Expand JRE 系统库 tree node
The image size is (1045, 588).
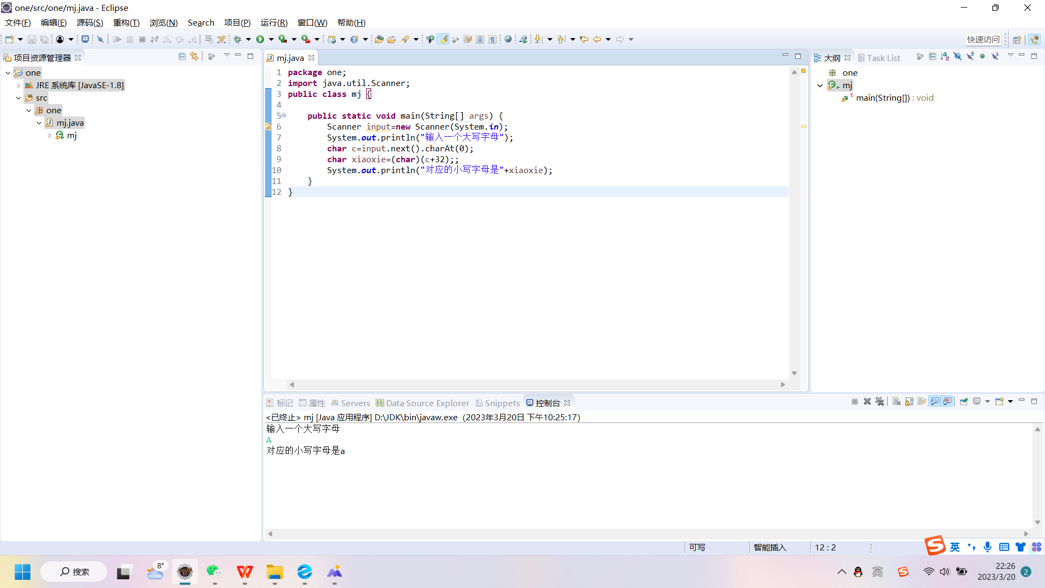(19, 85)
